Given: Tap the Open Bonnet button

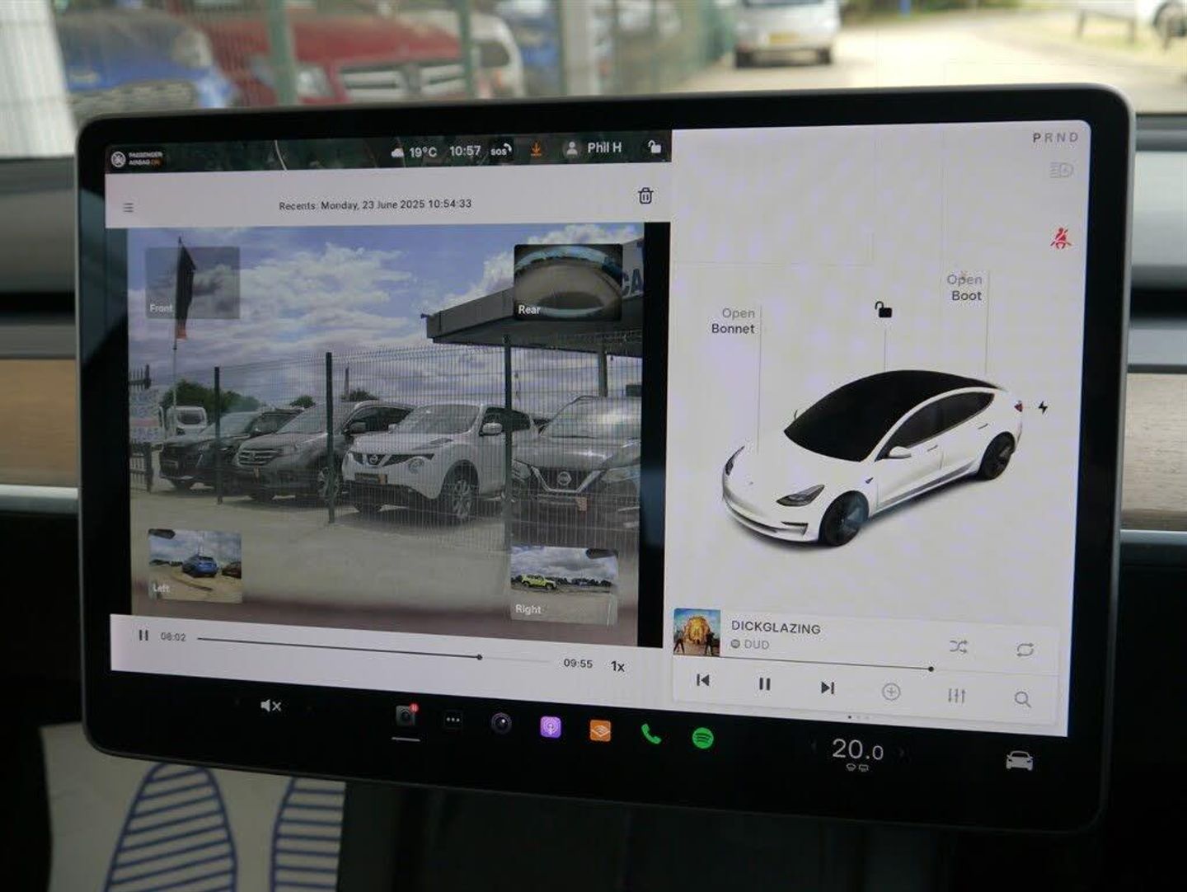Looking at the screenshot, I should click(x=733, y=321).
